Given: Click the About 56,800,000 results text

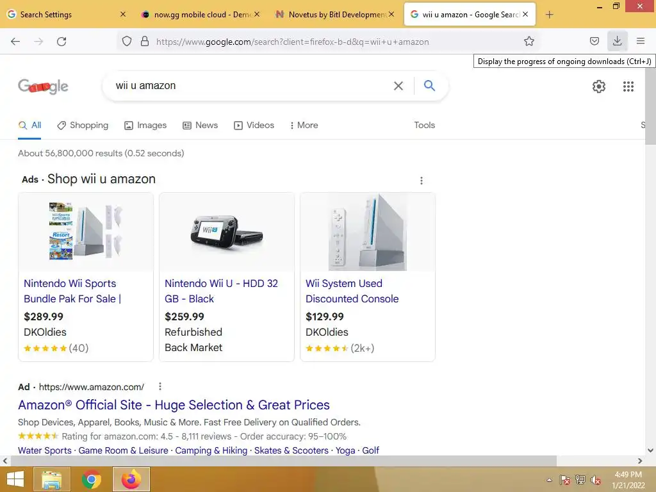Looking at the screenshot, I should [101, 153].
